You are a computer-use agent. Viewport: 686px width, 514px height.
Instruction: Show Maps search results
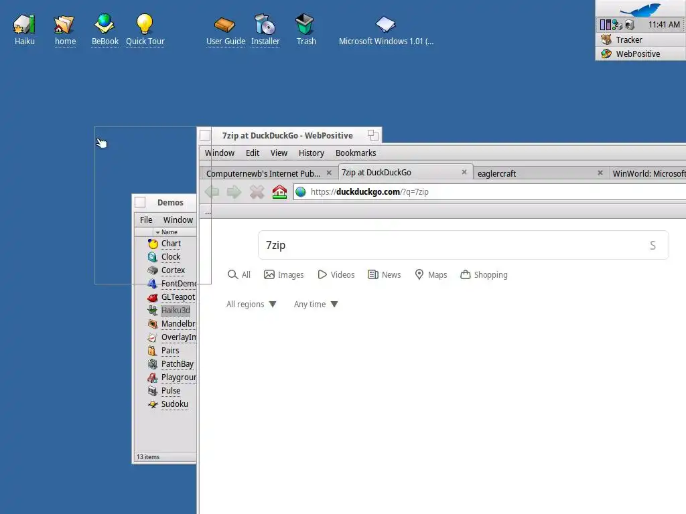point(431,274)
